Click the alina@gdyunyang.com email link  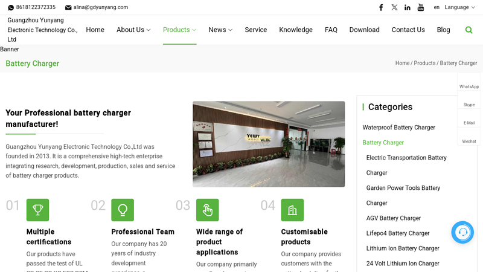(x=100, y=7)
